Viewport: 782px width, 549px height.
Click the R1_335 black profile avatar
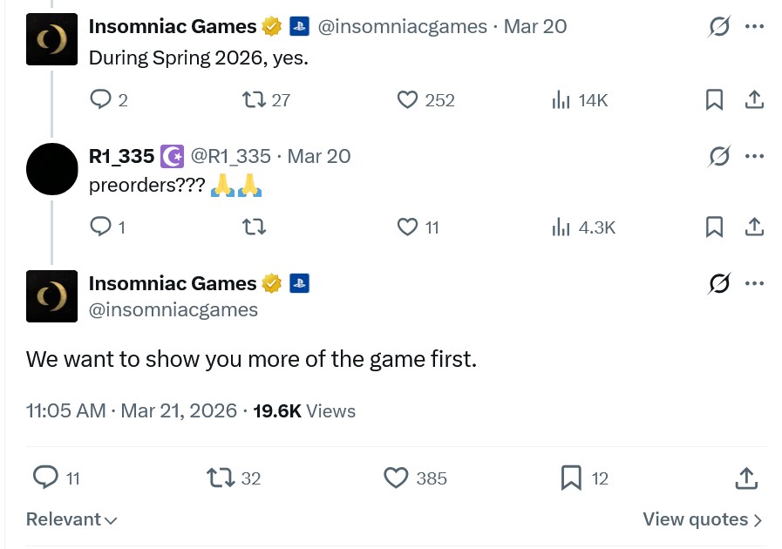pyautogui.click(x=52, y=168)
